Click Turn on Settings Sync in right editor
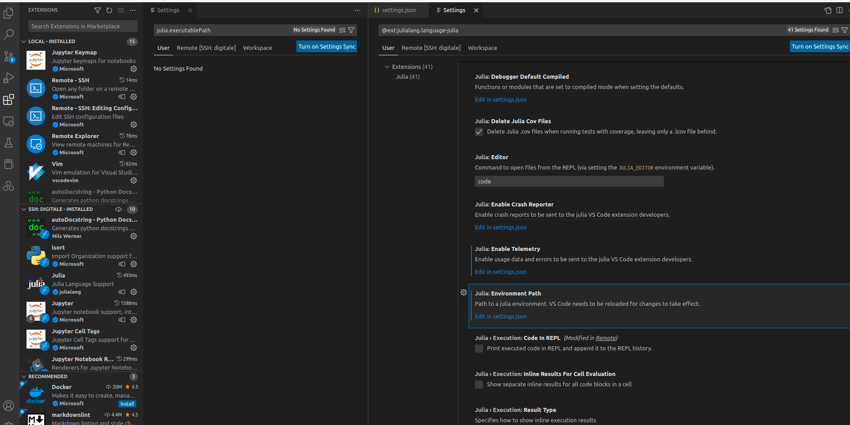Viewport: 850px width, 425px height. tap(820, 46)
